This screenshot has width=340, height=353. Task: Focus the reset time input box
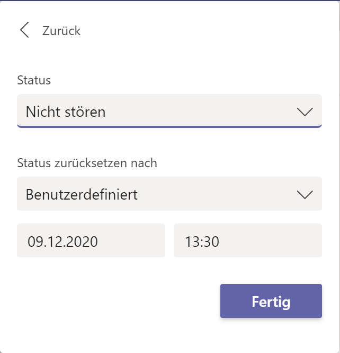tap(248, 240)
